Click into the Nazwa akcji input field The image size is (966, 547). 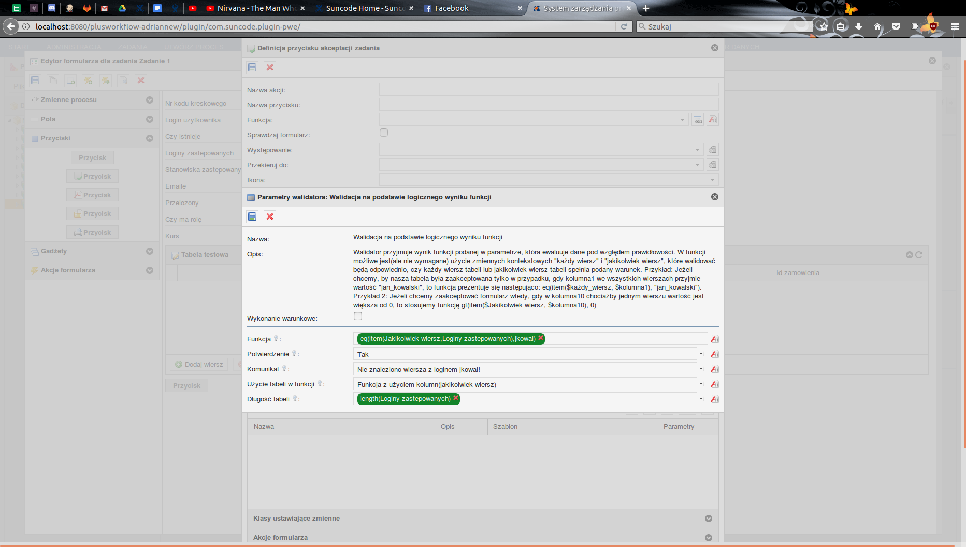coord(549,90)
